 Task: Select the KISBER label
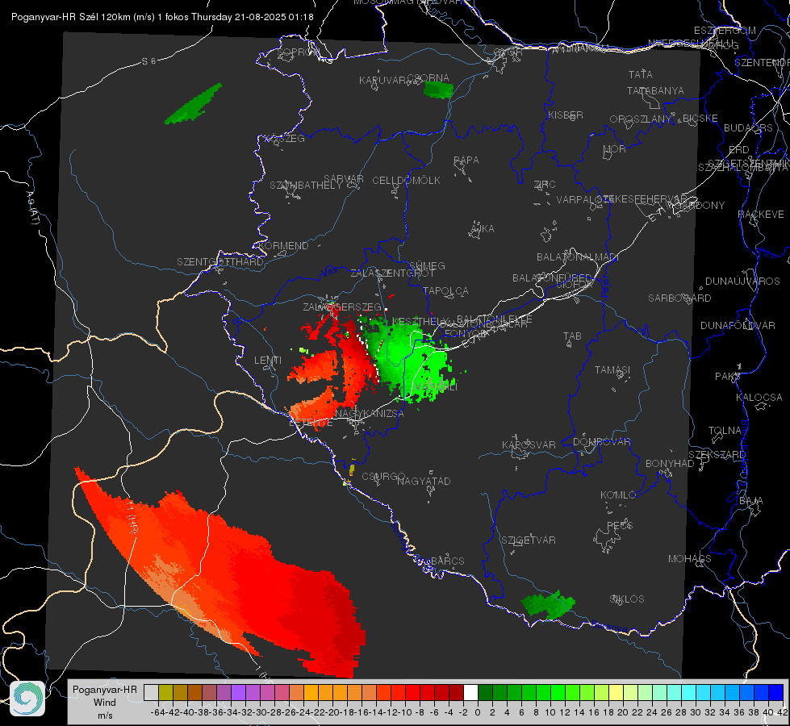[x=566, y=115]
